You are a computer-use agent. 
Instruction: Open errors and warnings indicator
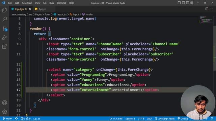tap(26, 119)
